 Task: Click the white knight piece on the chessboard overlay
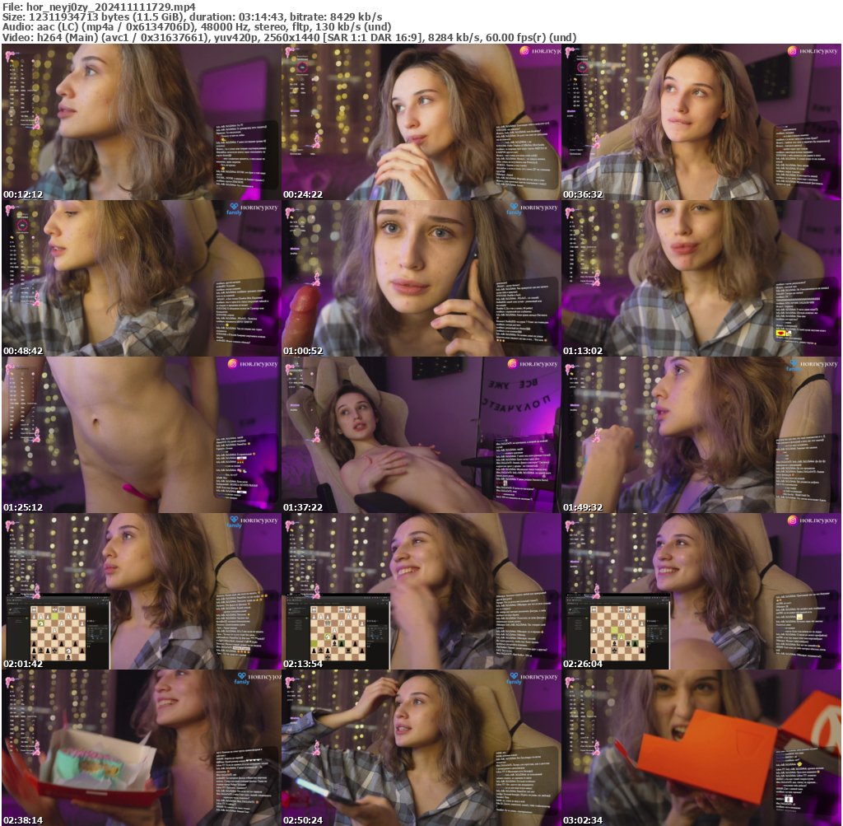tap(41, 623)
